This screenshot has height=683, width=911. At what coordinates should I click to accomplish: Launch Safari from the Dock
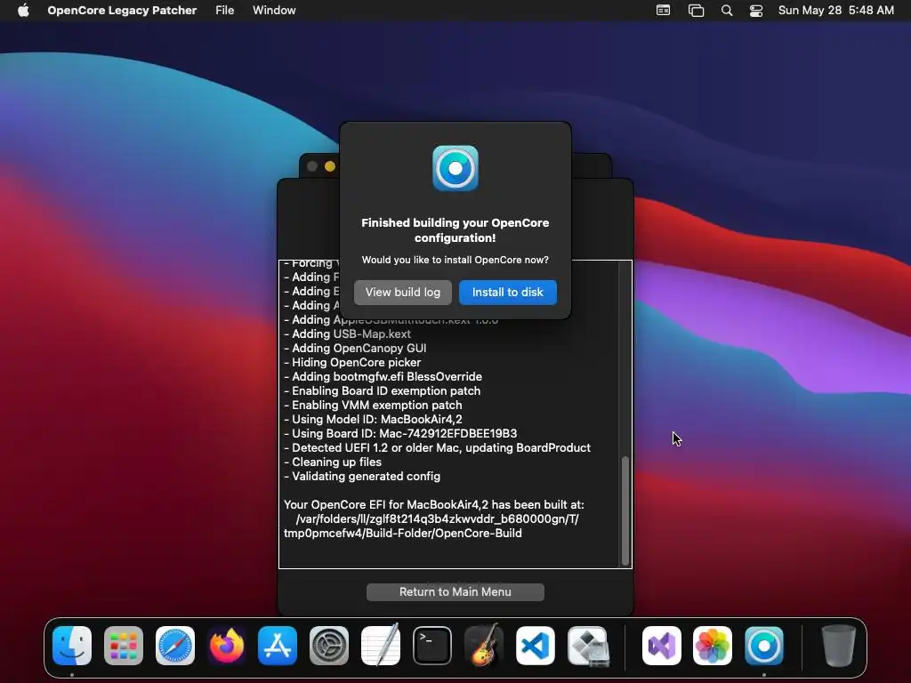(x=175, y=646)
